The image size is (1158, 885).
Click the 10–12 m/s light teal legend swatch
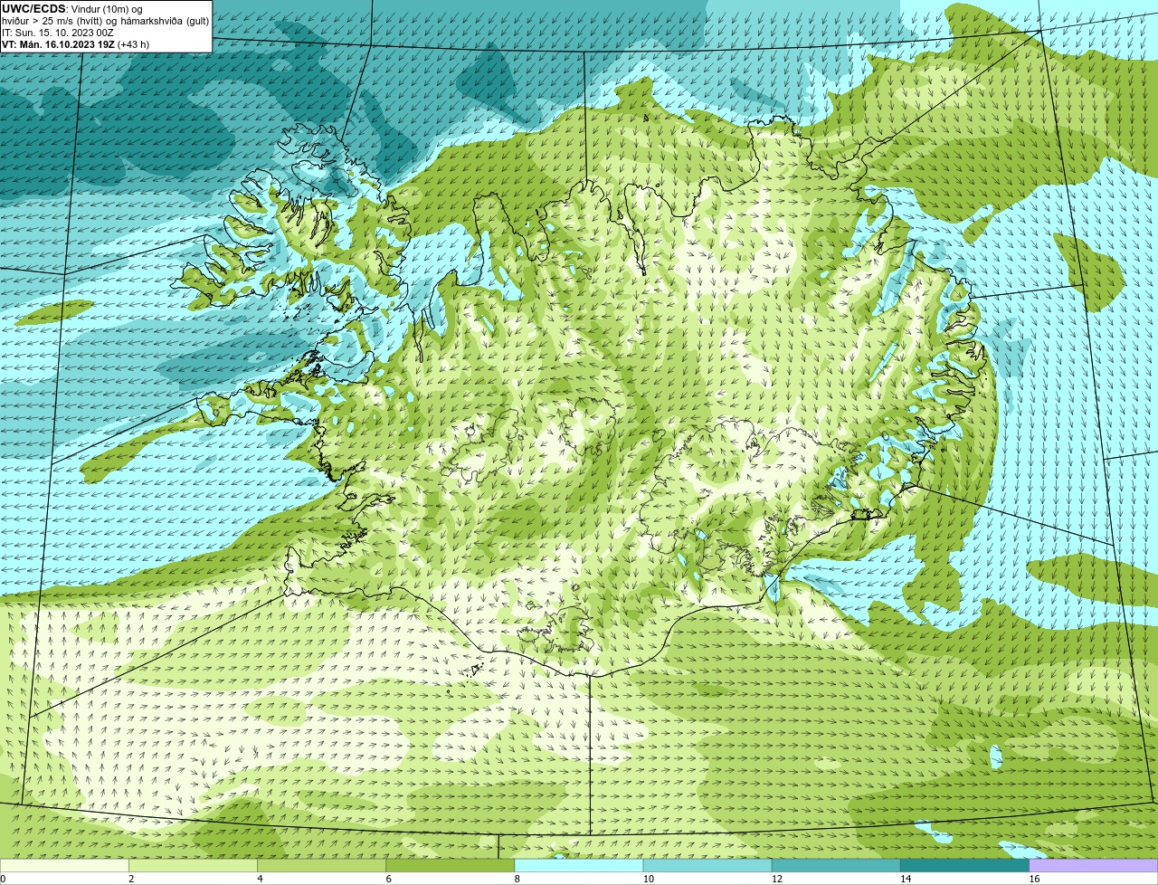point(707,866)
